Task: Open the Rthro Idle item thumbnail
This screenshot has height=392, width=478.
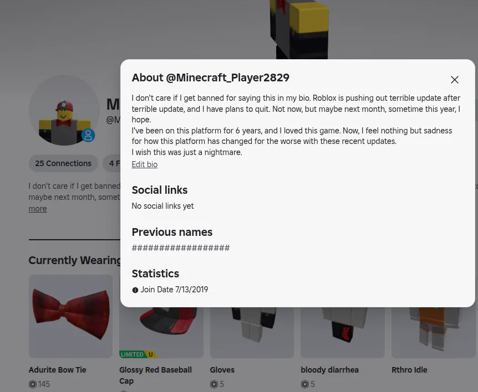Action: pos(433,333)
